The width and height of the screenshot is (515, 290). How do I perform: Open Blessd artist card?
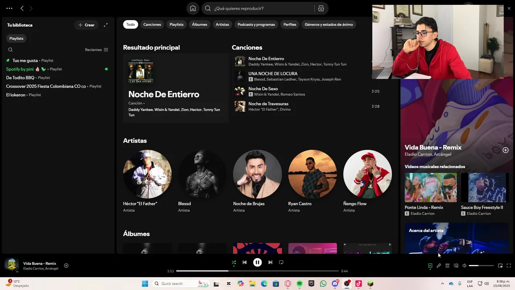tap(202, 181)
